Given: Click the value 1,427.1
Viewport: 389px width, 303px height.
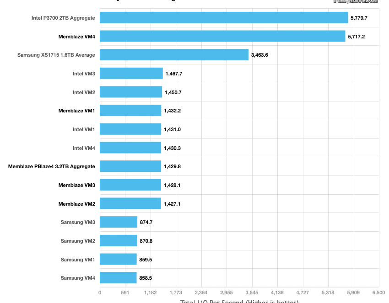Looking at the screenshot, I should point(172,204).
